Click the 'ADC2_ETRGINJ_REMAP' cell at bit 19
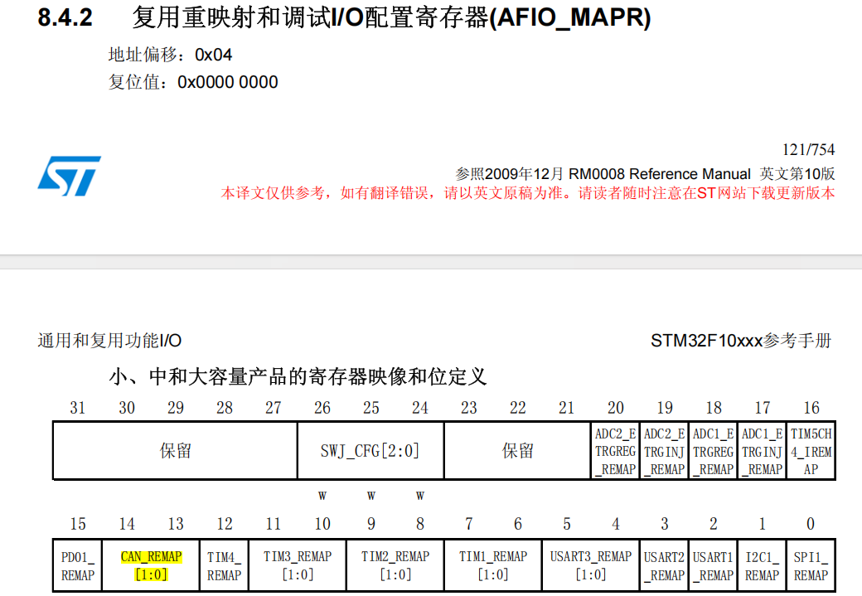Screen dimensions: 862x596 664,451
